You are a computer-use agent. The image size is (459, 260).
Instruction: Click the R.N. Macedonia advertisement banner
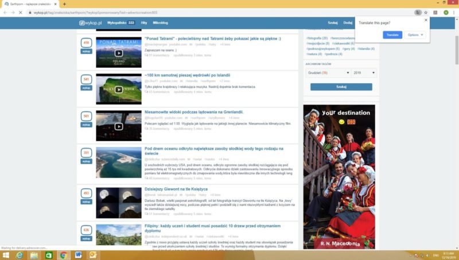point(339,177)
